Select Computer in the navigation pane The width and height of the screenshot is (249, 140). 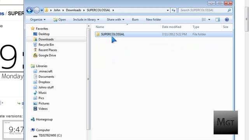43,130
